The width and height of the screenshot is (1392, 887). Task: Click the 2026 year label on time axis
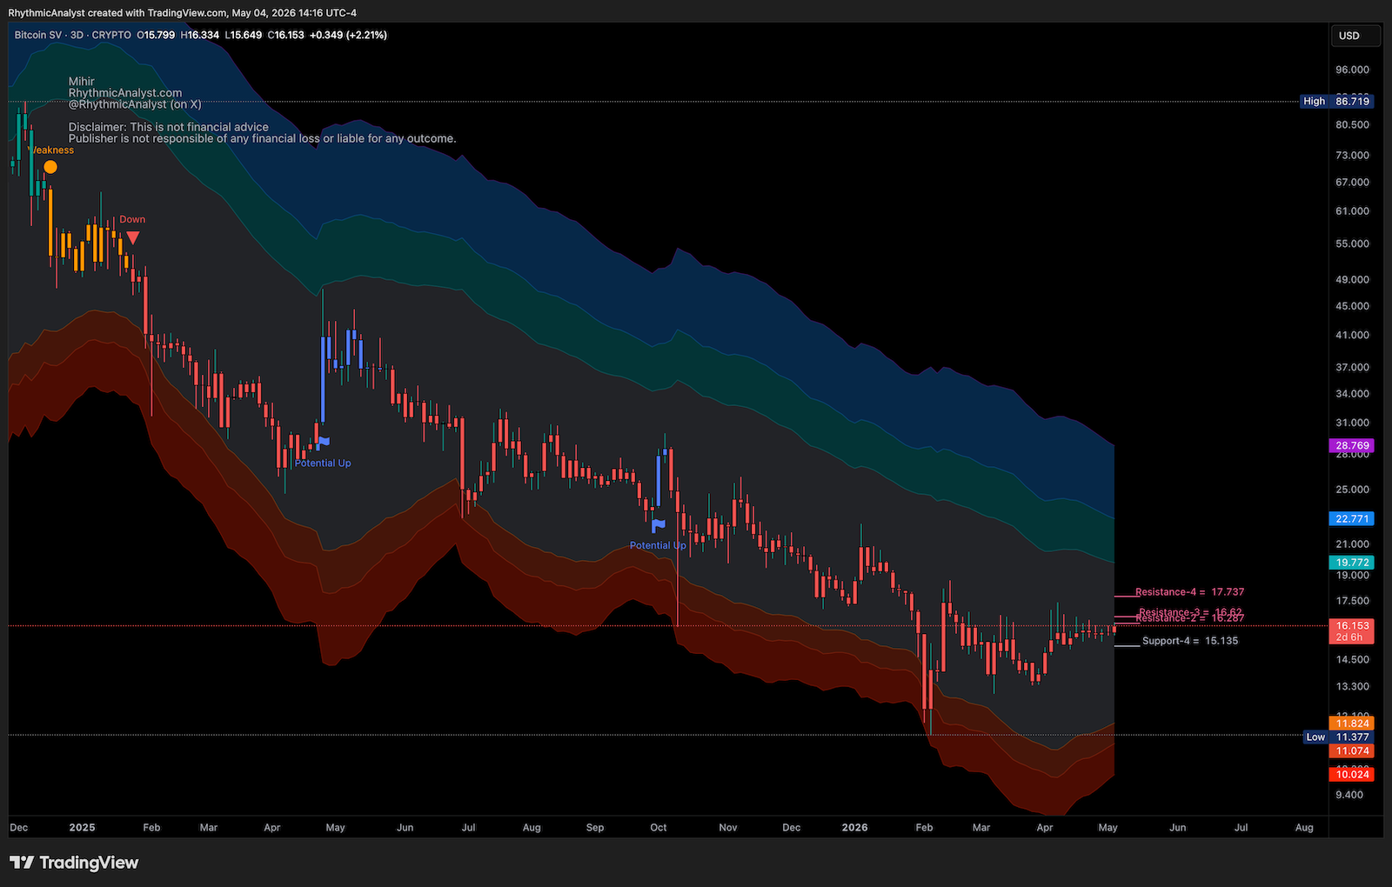point(854,828)
